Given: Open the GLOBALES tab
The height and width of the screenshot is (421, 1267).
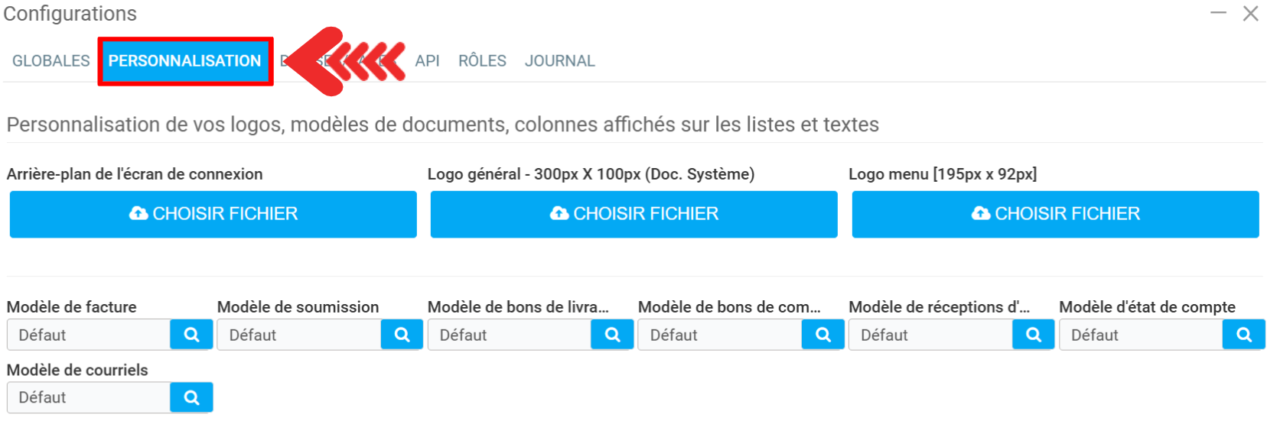Looking at the screenshot, I should click(x=51, y=61).
